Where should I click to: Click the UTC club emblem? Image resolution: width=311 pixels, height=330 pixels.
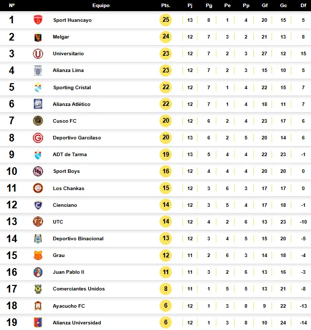point(38,222)
